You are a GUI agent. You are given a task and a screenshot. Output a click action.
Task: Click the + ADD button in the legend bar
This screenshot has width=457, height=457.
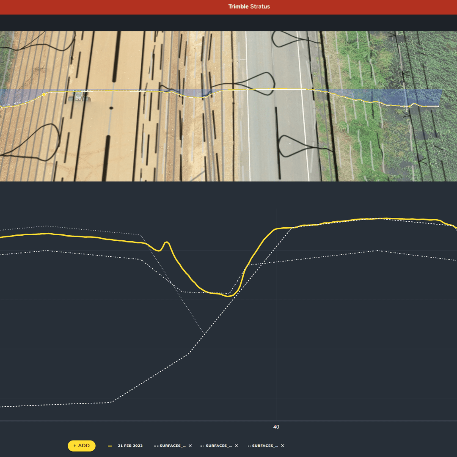(x=81, y=446)
